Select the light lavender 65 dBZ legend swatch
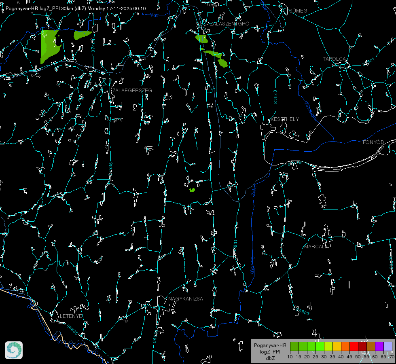 388,346
